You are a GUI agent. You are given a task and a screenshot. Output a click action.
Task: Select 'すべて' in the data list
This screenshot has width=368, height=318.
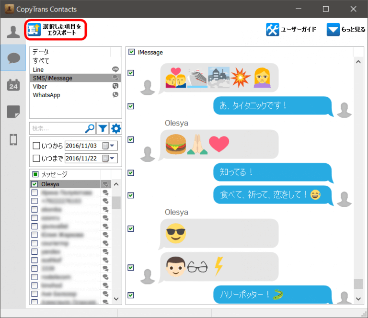tap(76, 61)
